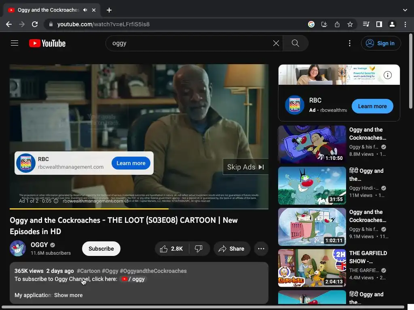Like the video with thumbs up
The height and width of the screenshot is (310, 414).
click(x=171, y=249)
